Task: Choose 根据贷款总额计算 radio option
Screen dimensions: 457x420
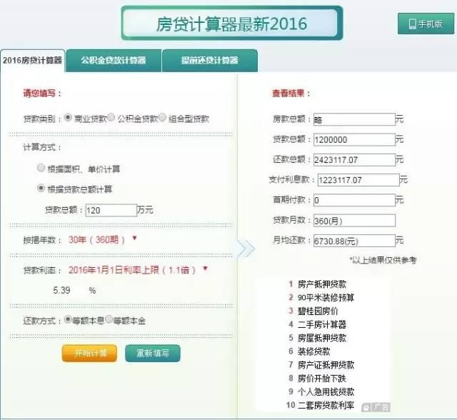Action: click(41, 188)
